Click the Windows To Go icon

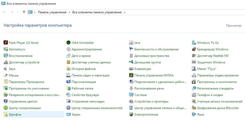point(194,43)
